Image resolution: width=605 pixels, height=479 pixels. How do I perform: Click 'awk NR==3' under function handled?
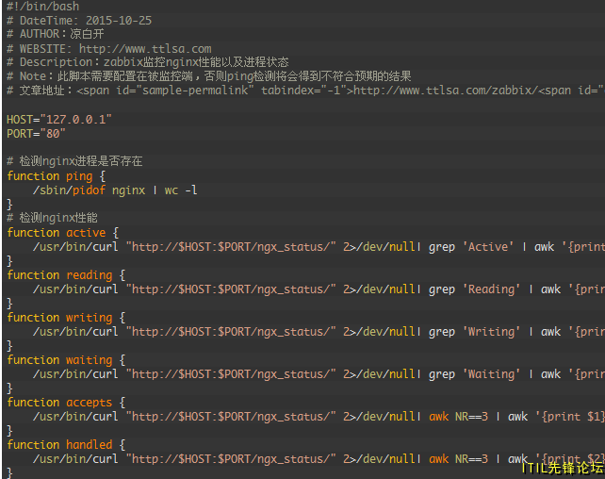458,459
